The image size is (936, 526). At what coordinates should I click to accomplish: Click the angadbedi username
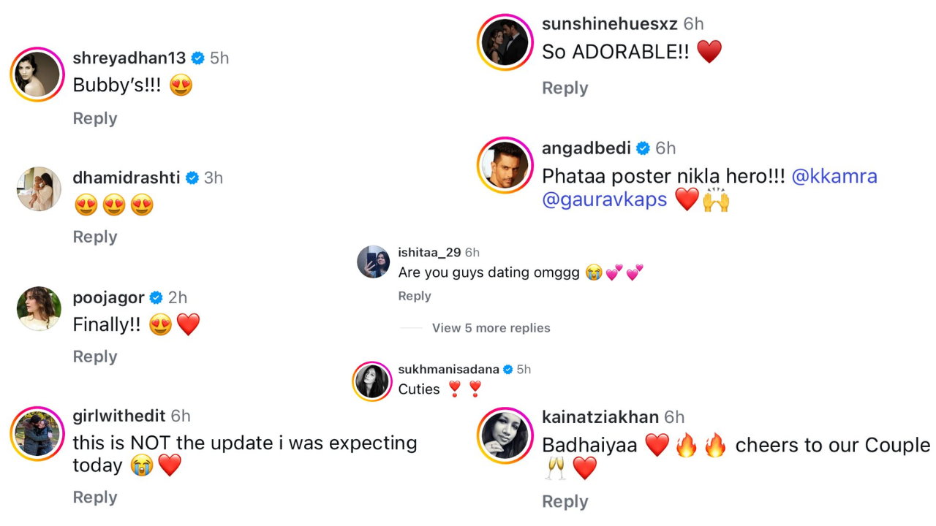[x=586, y=148]
